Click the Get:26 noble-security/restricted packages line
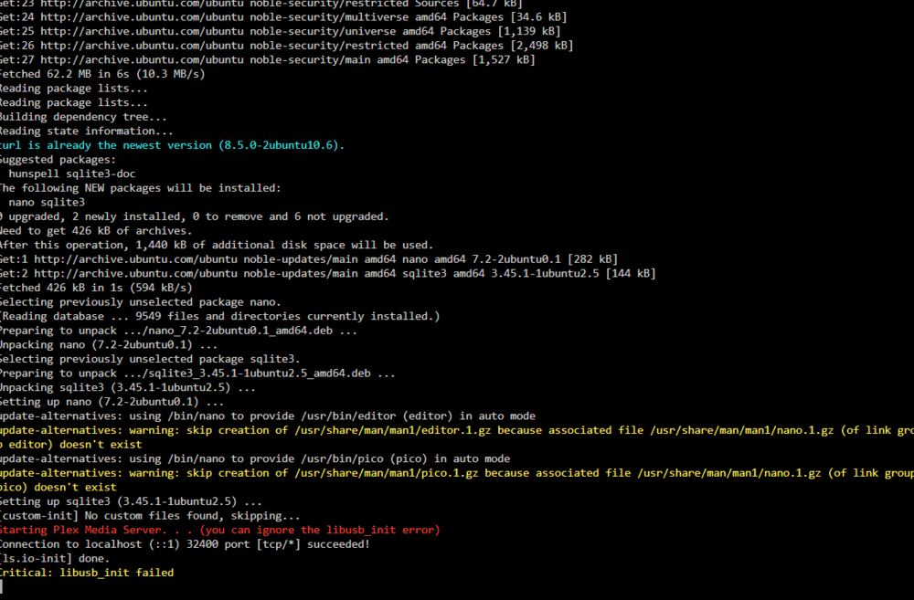 pyautogui.click(x=287, y=46)
